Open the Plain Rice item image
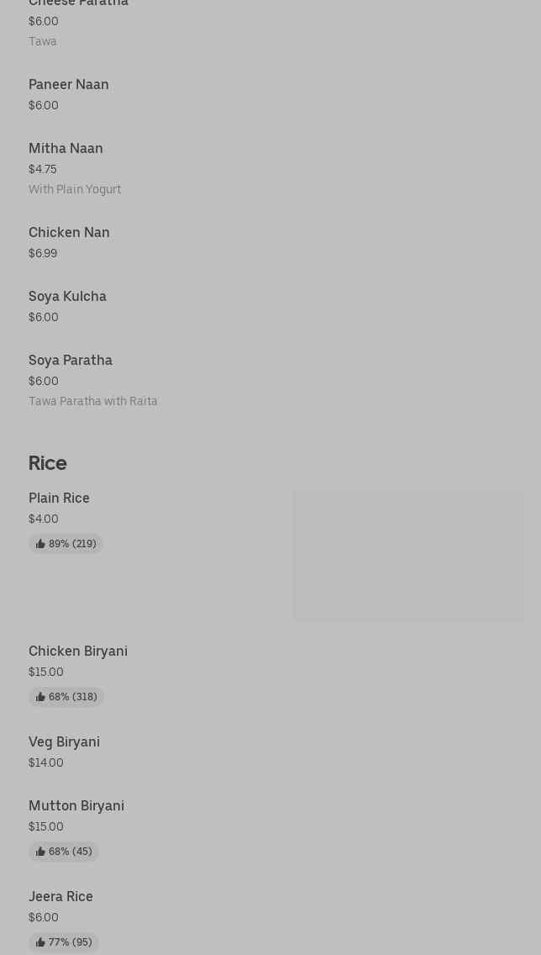The image size is (541, 955). click(x=408, y=556)
